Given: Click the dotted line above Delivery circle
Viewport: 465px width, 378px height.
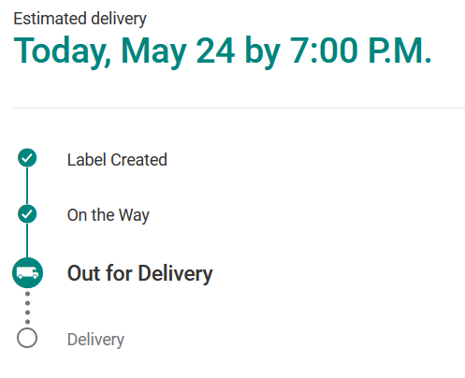Looking at the screenshot, I should point(27,308).
